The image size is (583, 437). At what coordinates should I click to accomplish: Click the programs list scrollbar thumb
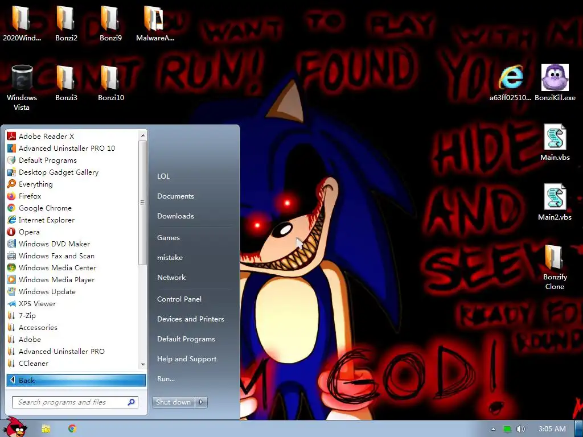click(x=143, y=203)
